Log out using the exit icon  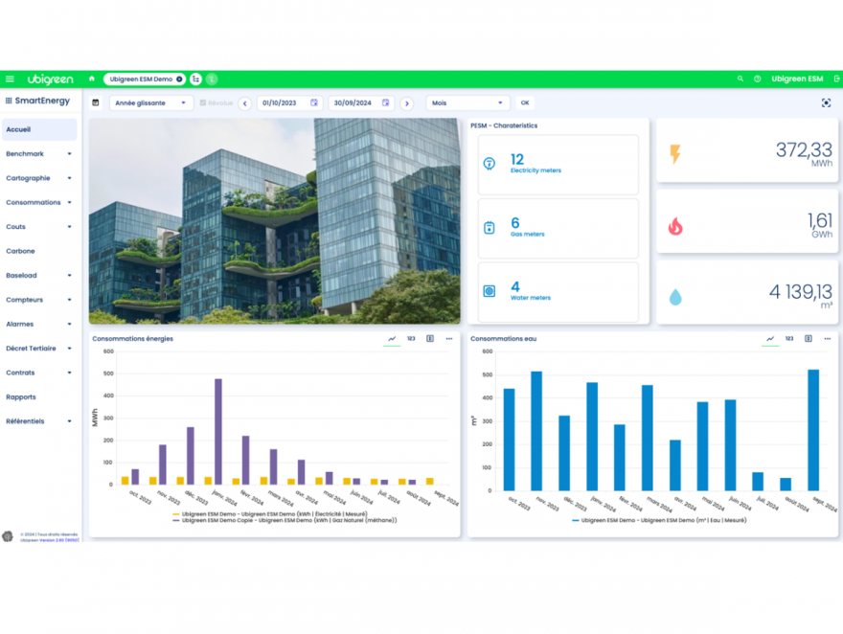pyautogui.click(x=836, y=79)
